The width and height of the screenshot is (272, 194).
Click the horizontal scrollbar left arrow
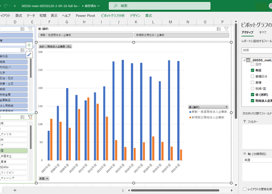tap(129, 190)
